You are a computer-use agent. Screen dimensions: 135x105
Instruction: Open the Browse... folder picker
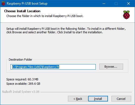(111, 67)
